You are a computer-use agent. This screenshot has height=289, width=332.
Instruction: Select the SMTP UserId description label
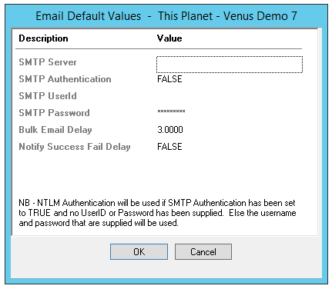coord(48,96)
